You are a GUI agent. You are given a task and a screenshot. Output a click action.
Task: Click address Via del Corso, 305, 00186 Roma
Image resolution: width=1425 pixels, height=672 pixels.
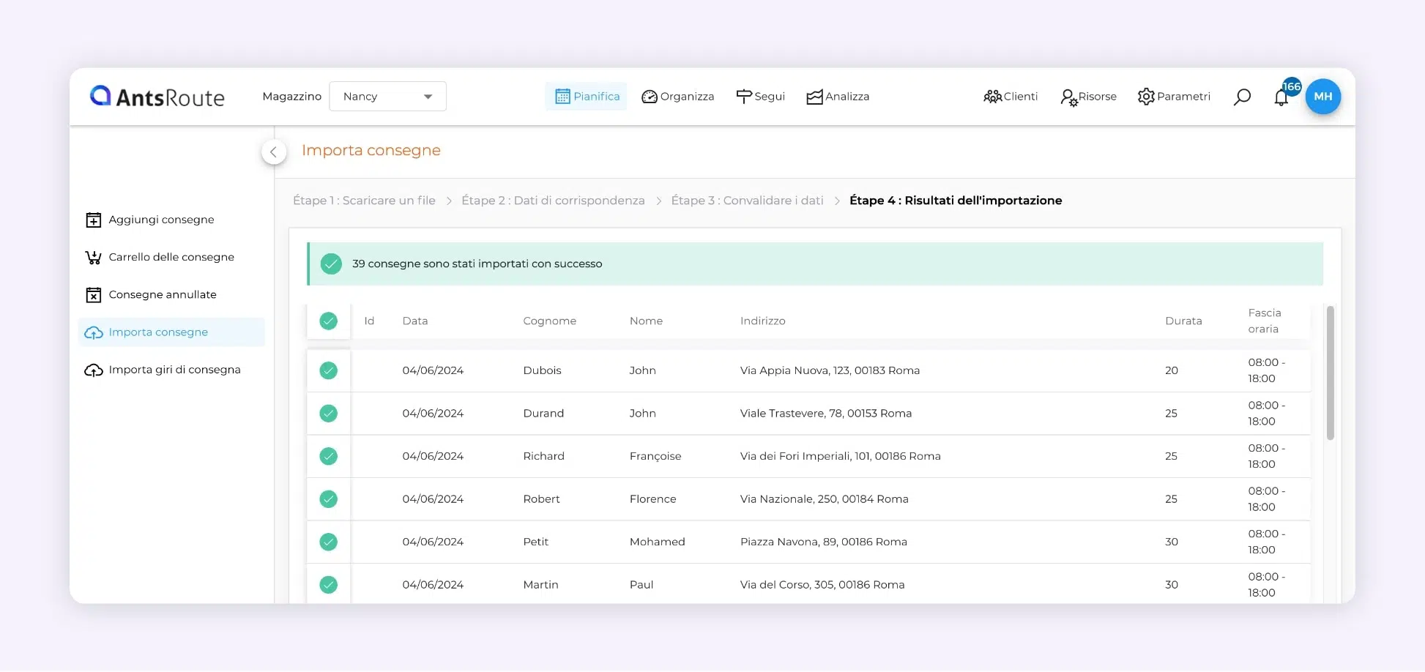point(822,585)
